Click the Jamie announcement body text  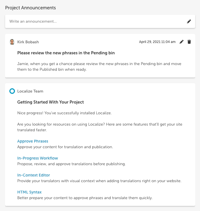pos(99,67)
